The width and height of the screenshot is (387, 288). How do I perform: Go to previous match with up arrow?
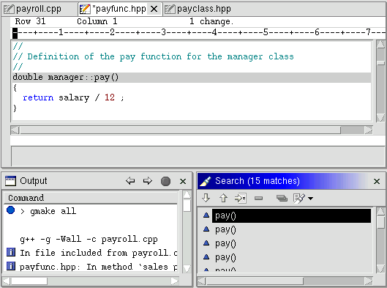(x=223, y=198)
